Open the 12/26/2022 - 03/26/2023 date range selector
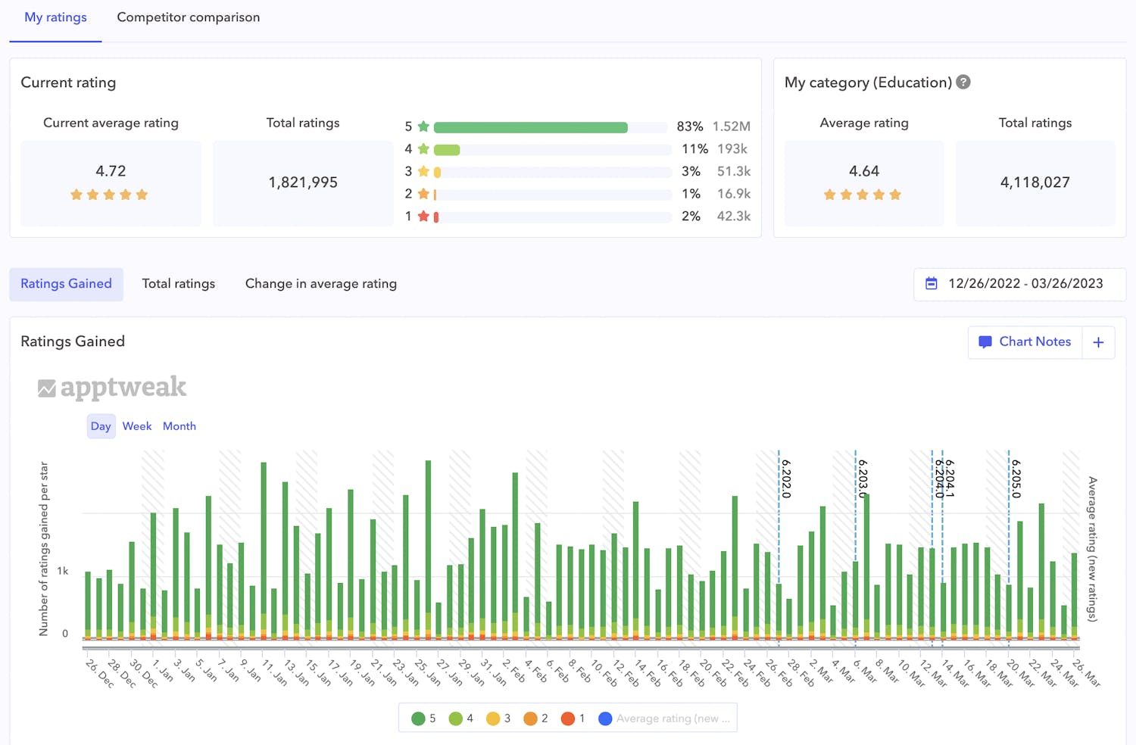 [1019, 284]
